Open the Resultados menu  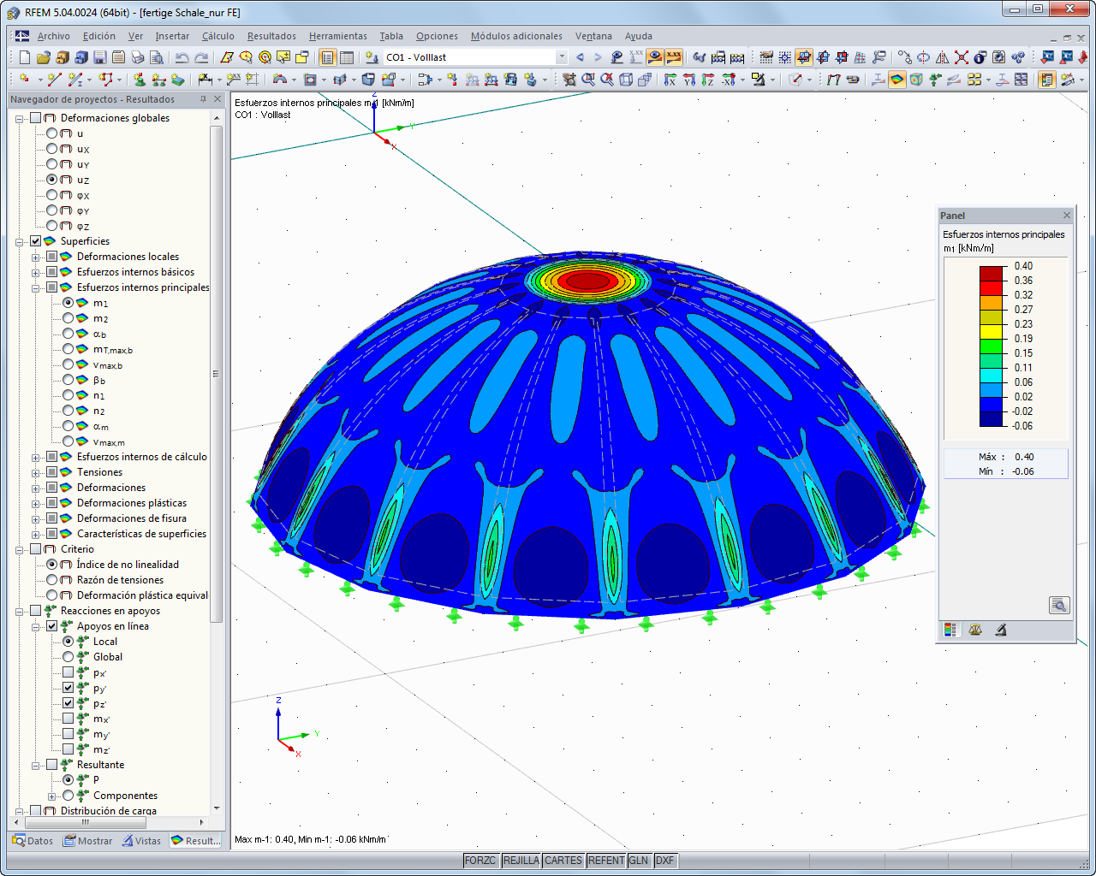pyautogui.click(x=271, y=36)
